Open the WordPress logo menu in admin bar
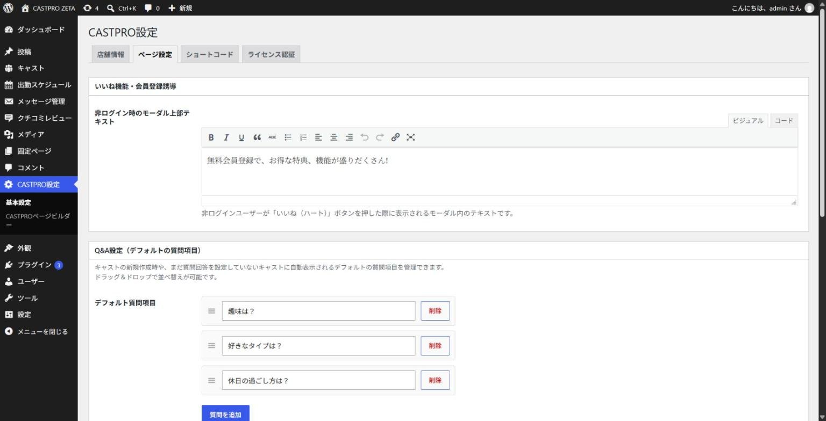The height and width of the screenshot is (421, 826). [x=8, y=8]
